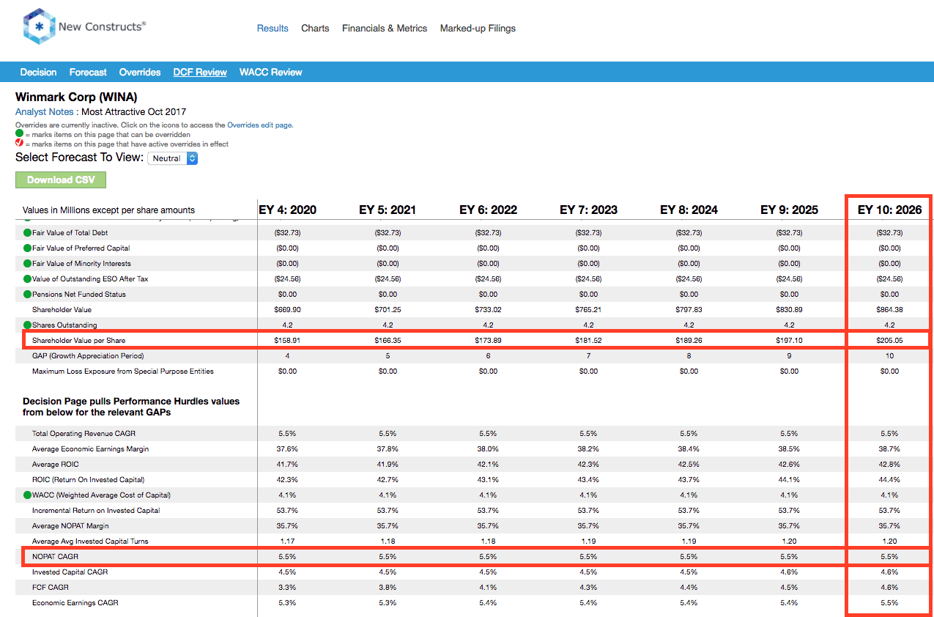Click the Economic Earnings CAGR row label
Image resolution: width=934 pixels, height=617 pixels.
[x=75, y=602]
